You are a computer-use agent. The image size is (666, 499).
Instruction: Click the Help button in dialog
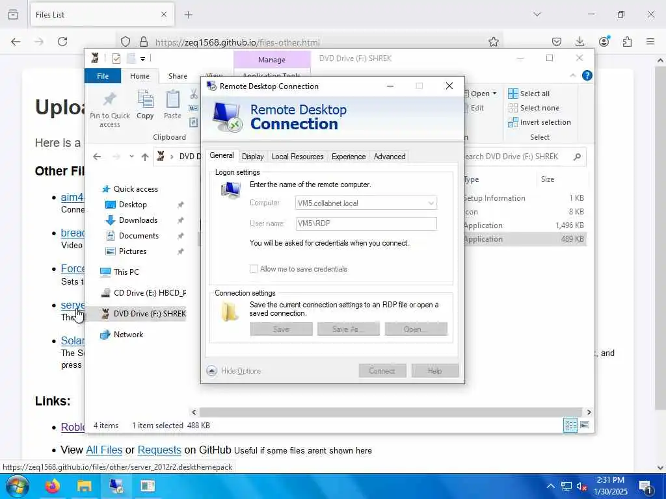click(435, 371)
